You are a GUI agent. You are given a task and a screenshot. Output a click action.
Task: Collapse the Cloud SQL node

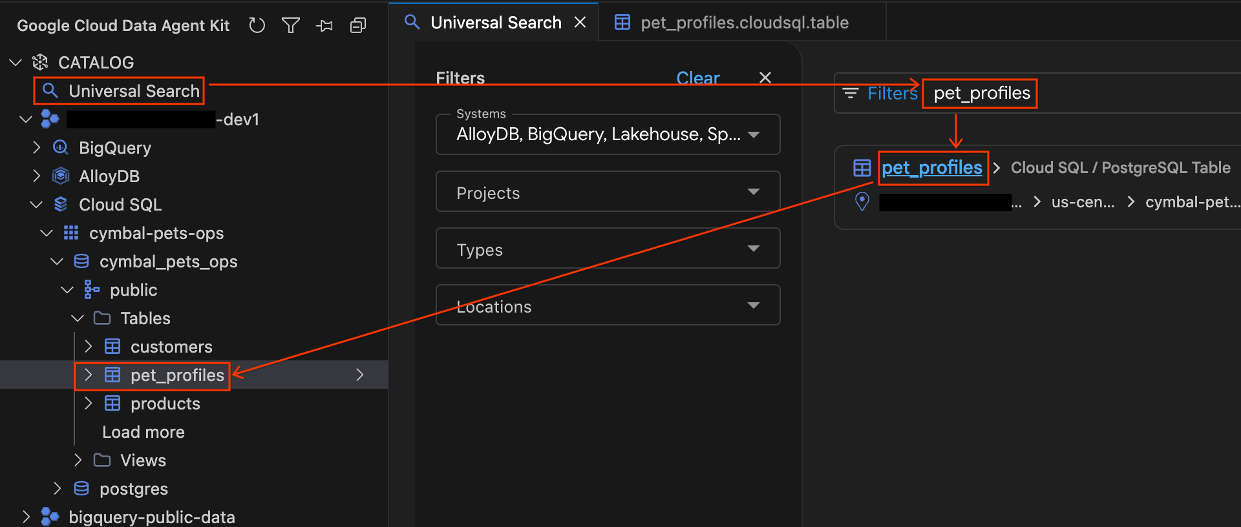pos(36,205)
